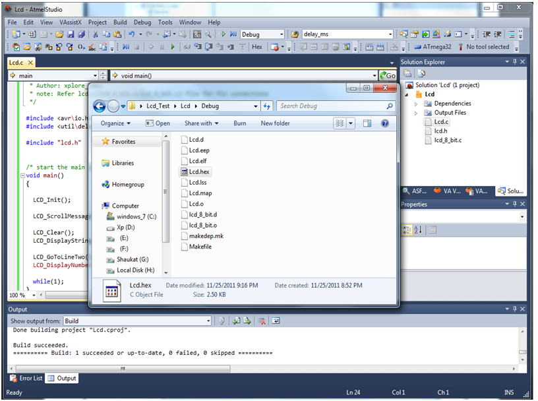Click the No tool selected button

(483, 47)
